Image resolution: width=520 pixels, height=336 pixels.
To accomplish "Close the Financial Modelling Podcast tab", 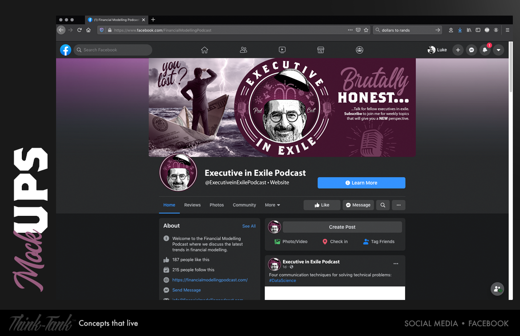I will point(144,20).
